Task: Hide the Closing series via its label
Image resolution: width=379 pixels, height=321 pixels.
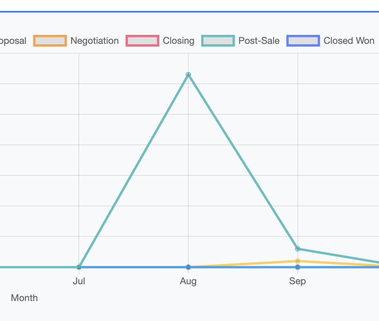Action: 179,41
